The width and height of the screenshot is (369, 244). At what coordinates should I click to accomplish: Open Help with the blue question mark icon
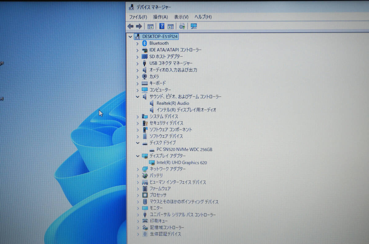coord(162,26)
